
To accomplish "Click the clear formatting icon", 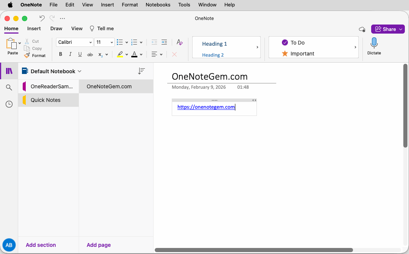I will coord(180,42).
